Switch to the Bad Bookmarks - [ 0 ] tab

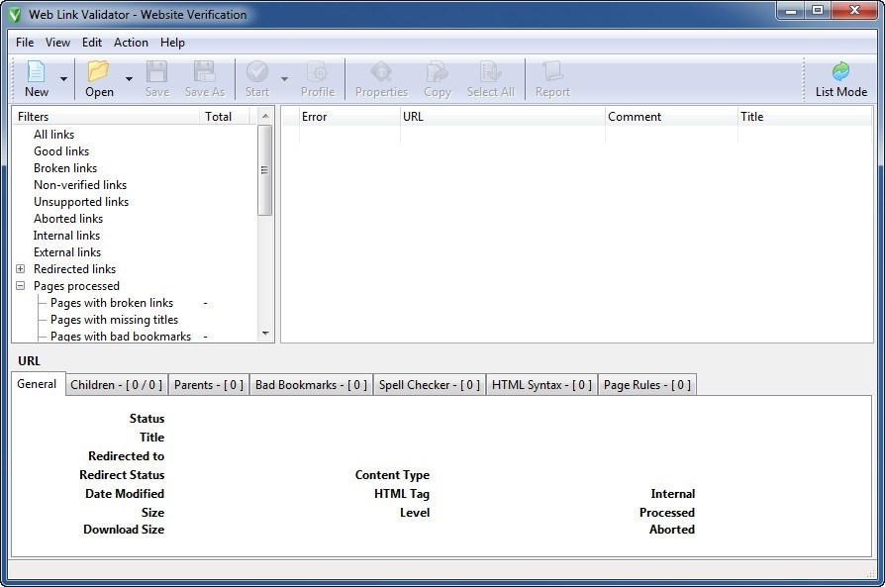[311, 385]
